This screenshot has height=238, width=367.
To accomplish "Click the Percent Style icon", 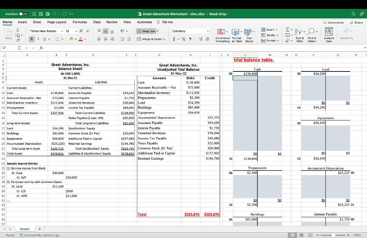I will pos(184,39).
